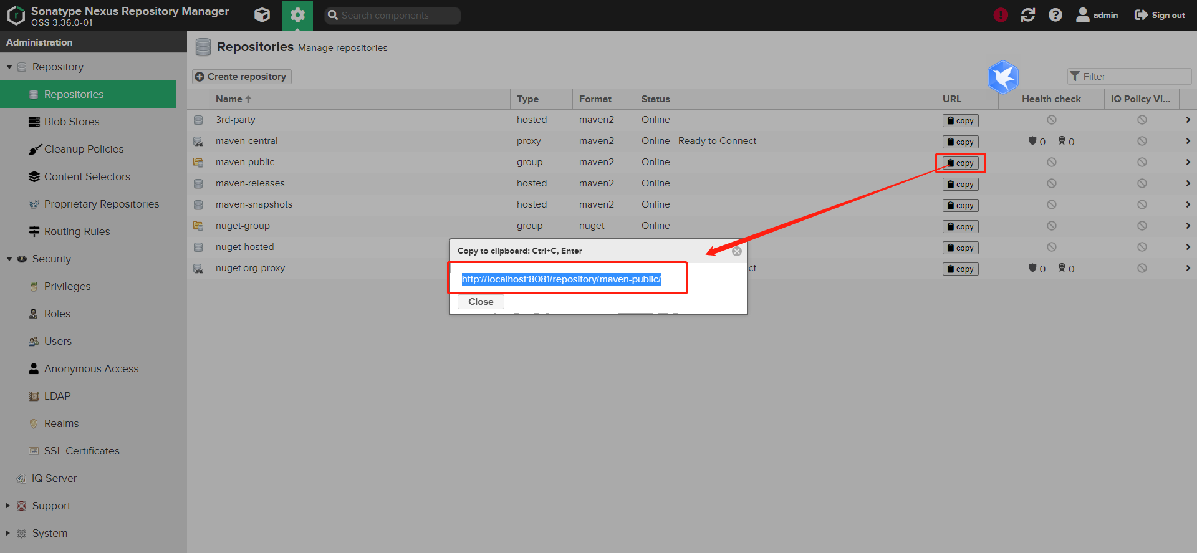The height and width of the screenshot is (553, 1197).
Task: Open the Help question mark icon
Action: point(1055,15)
